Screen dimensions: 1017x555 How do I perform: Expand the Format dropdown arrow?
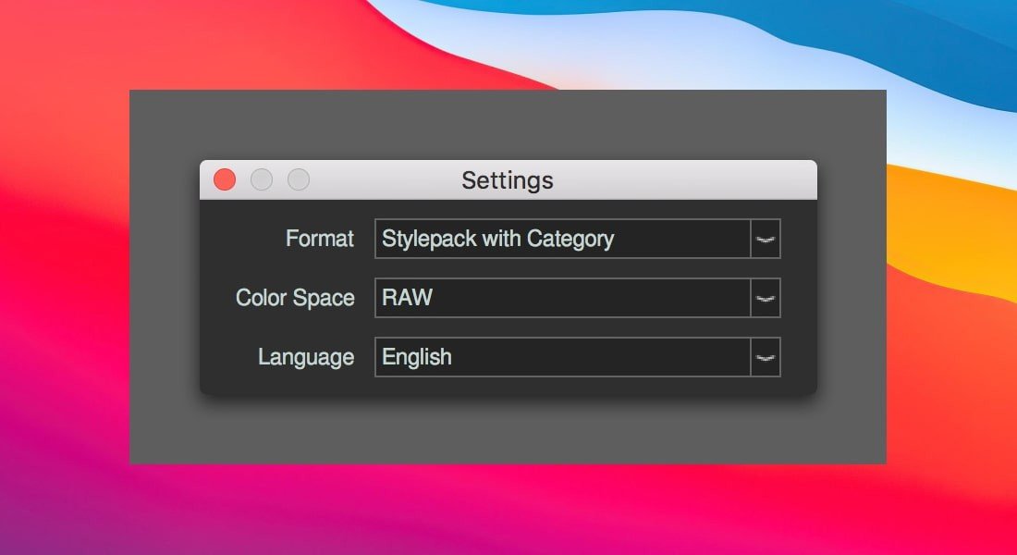766,239
